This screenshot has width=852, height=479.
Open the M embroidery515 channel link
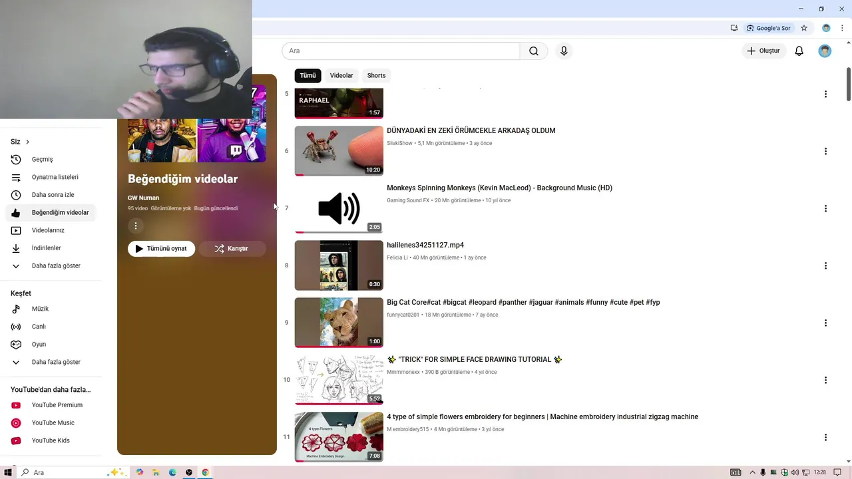(408, 429)
